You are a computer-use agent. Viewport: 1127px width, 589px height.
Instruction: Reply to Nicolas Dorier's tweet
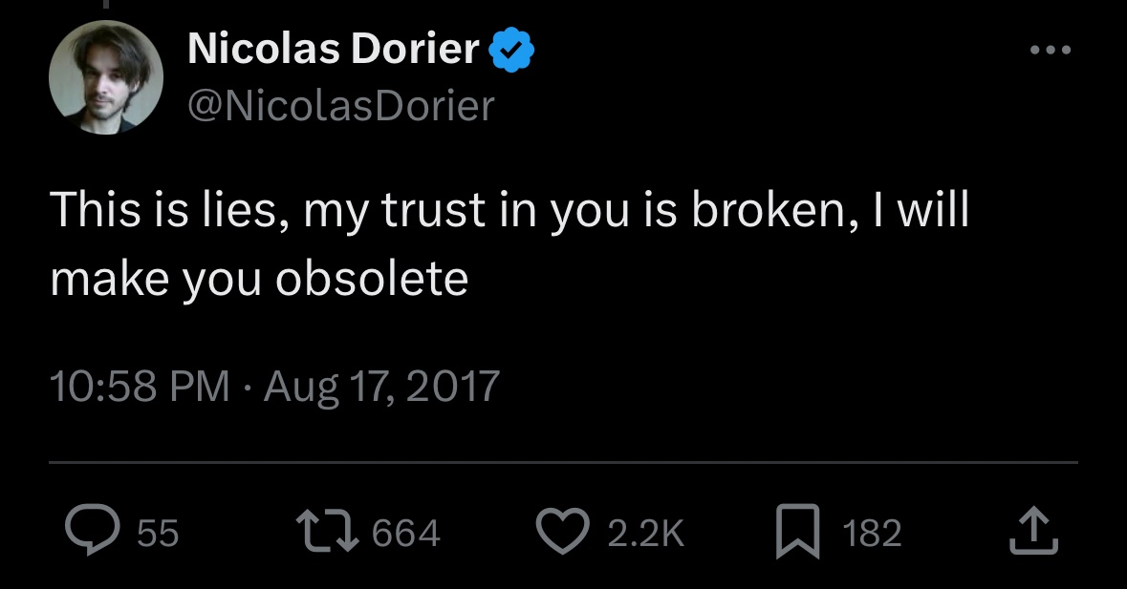(91, 532)
